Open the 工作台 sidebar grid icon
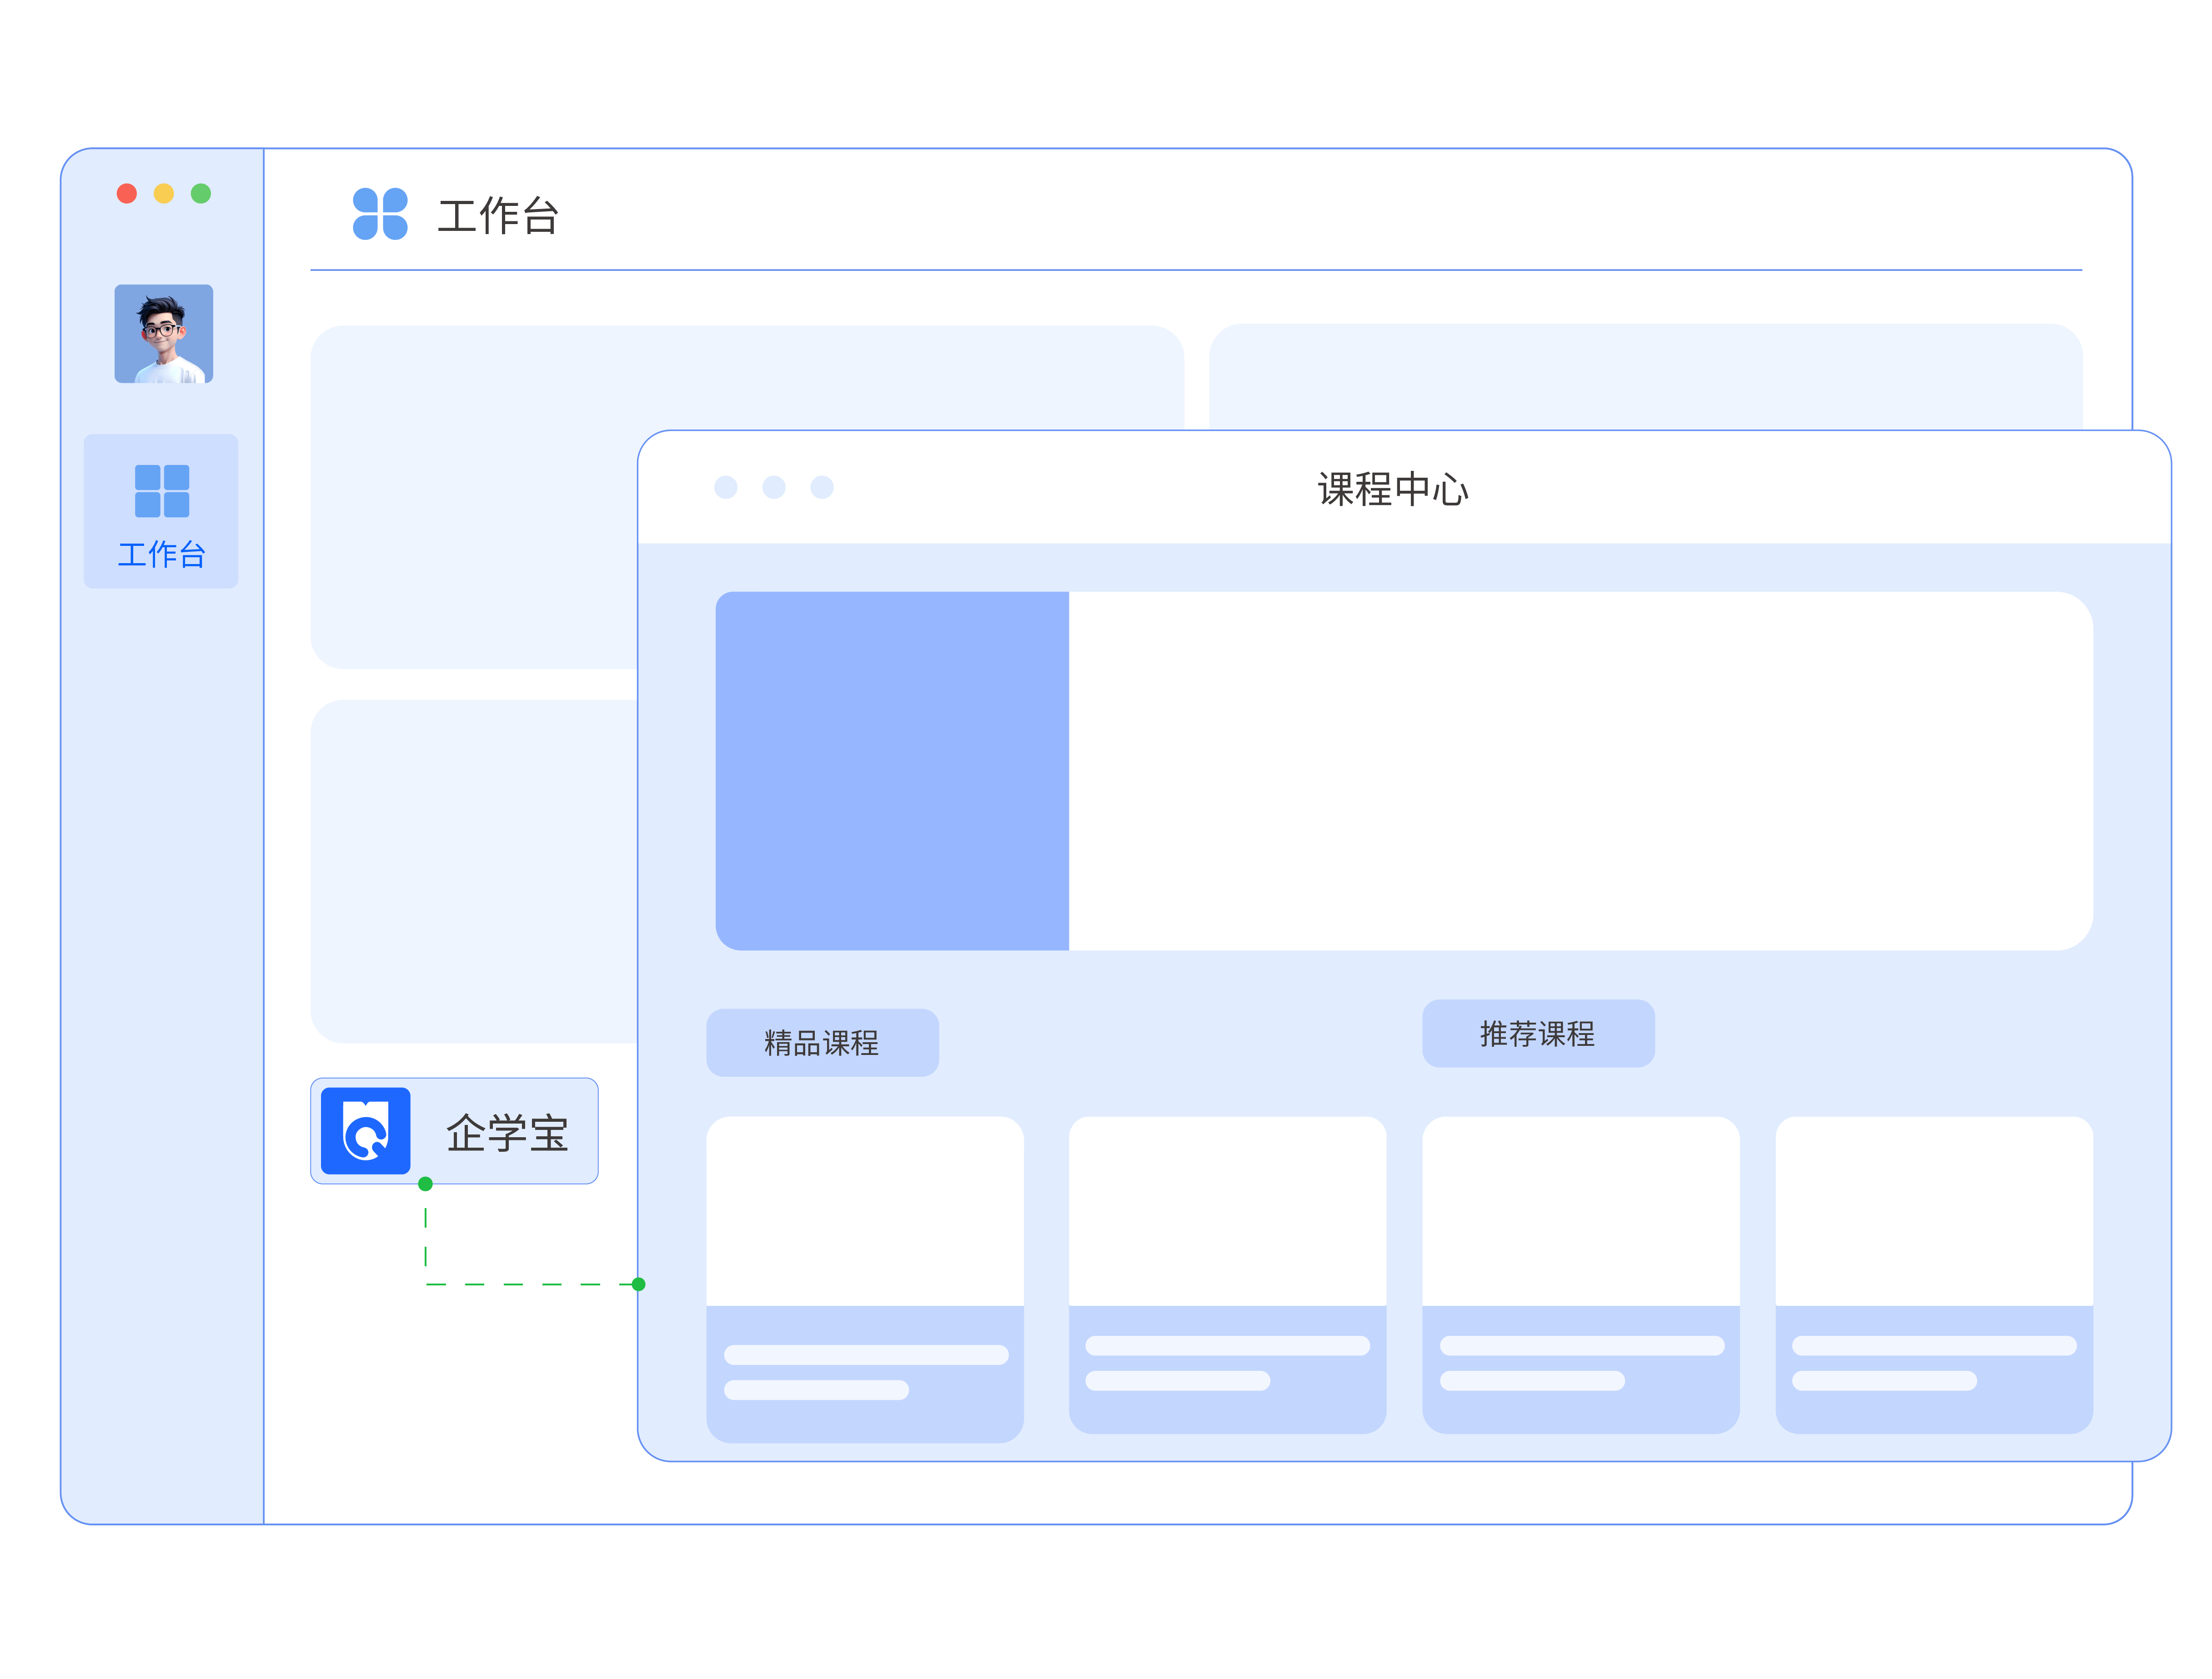Viewport: 2212px width, 1679px height. click(x=161, y=491)
